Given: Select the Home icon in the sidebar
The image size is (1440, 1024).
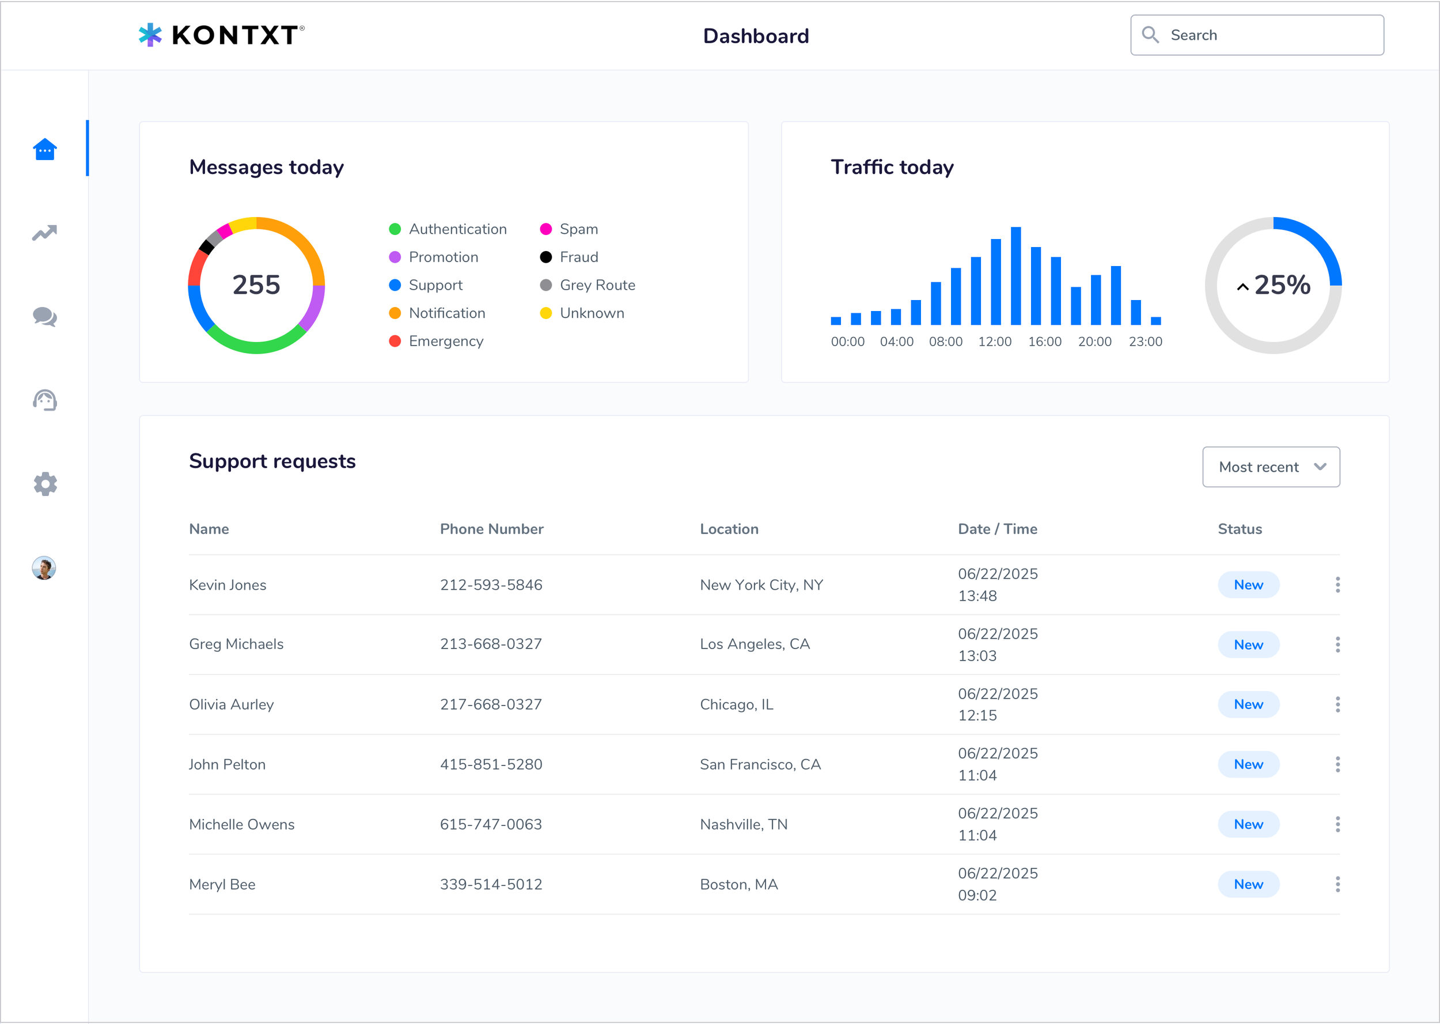Looking at the screenshot, I should click(44, 149).
